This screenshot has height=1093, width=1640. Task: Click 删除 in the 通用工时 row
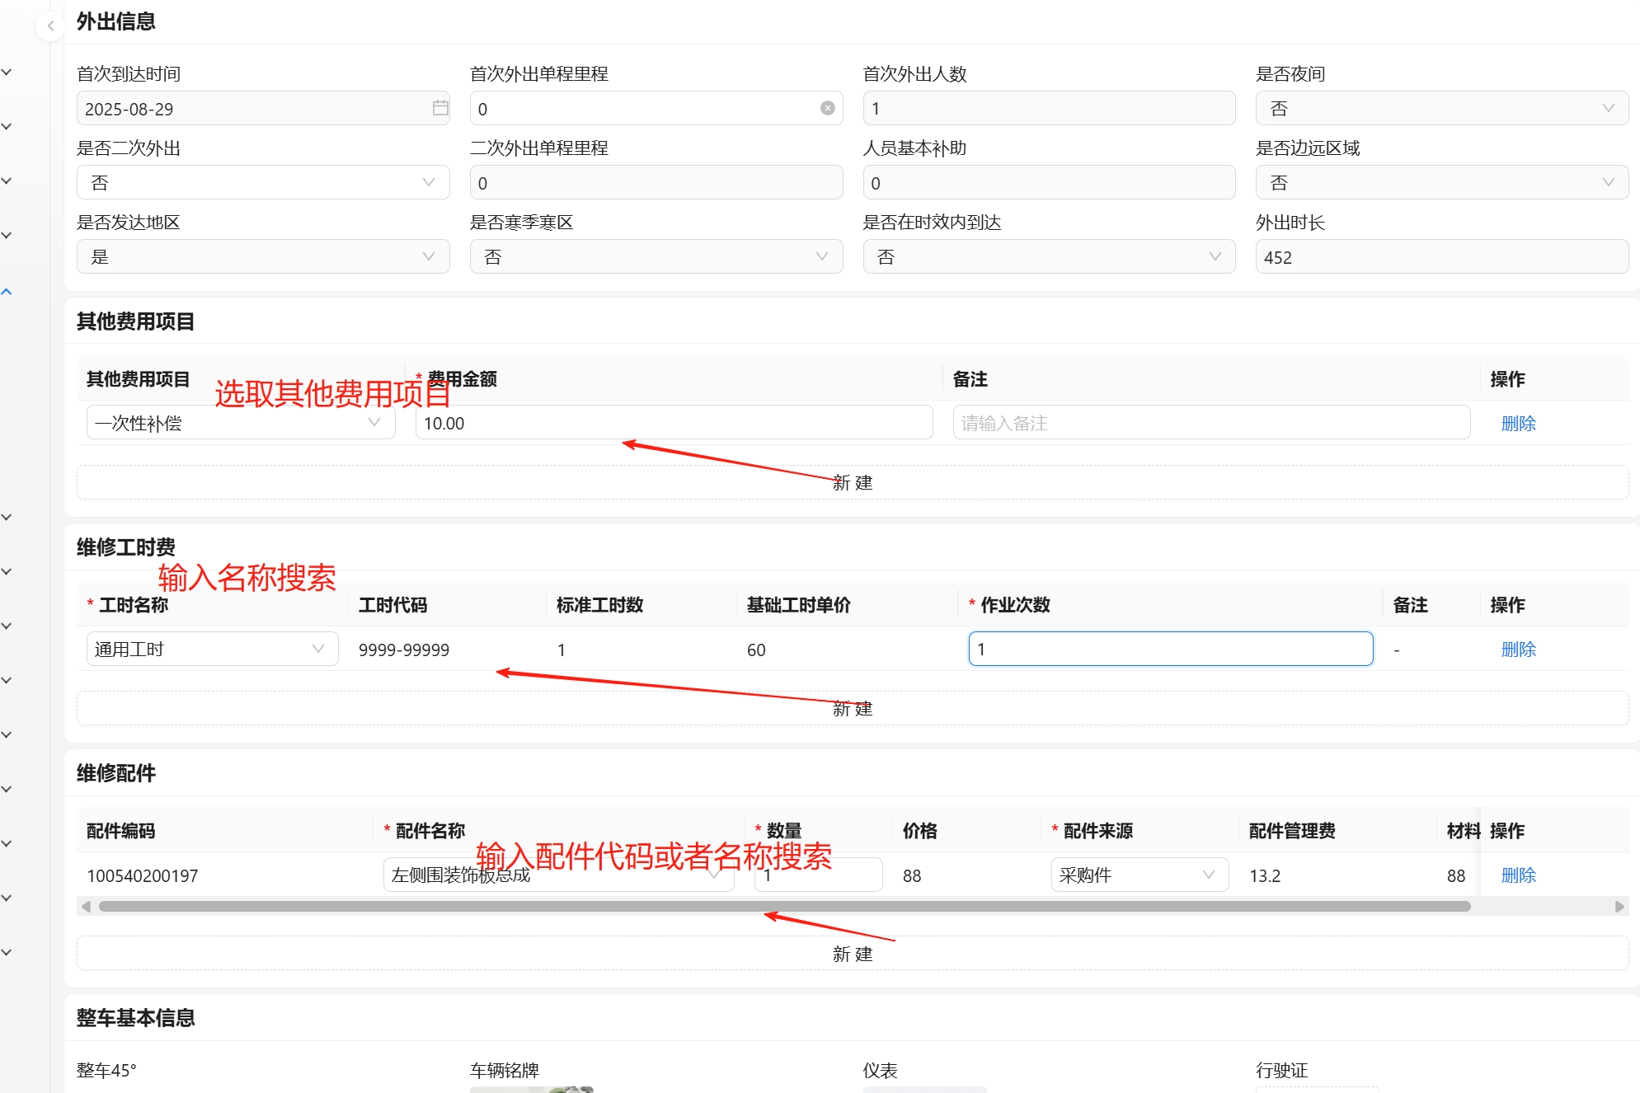click(x=1518, y=650)
